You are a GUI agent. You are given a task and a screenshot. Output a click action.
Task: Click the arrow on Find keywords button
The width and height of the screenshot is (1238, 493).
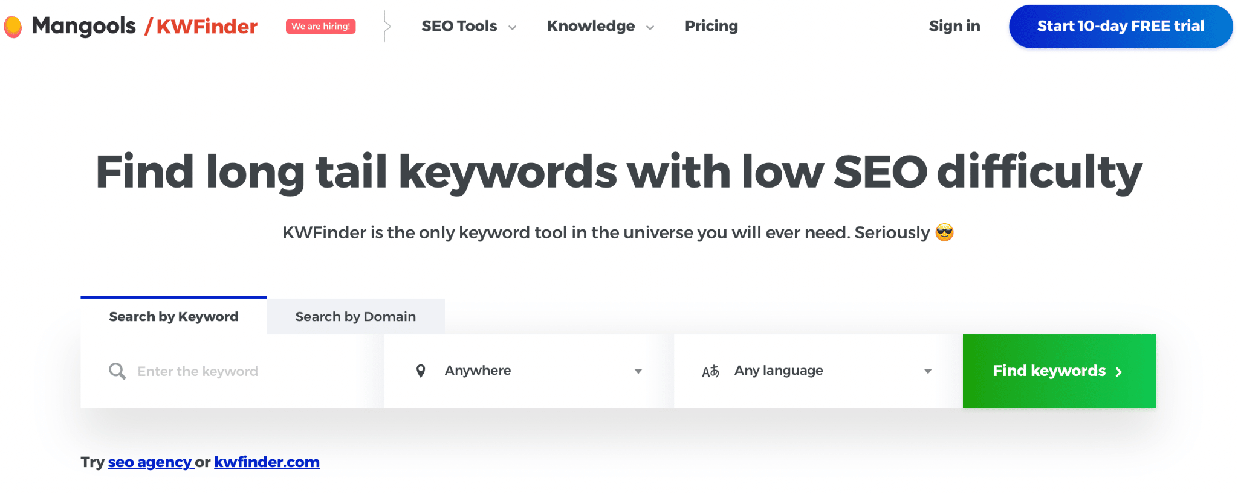click(1118, 372)
